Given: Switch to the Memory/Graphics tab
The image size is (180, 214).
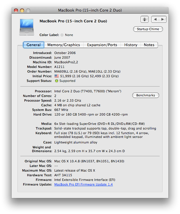Looking at the screenshot, I should tap(64, 45).
